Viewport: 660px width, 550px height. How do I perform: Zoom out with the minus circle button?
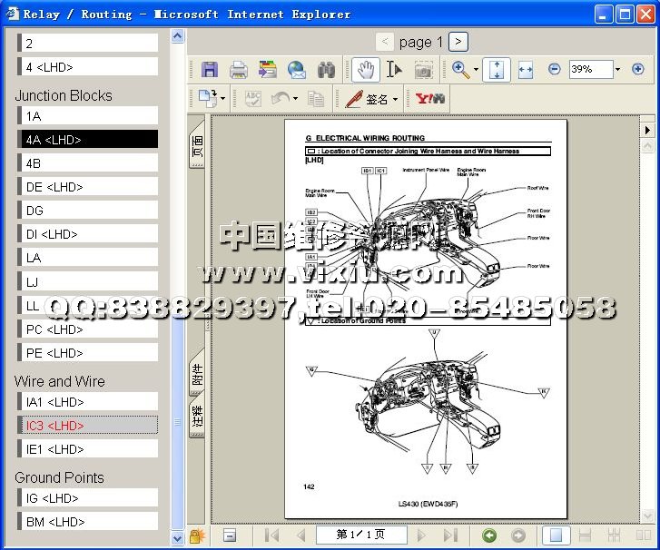click(x=555, y=69)
